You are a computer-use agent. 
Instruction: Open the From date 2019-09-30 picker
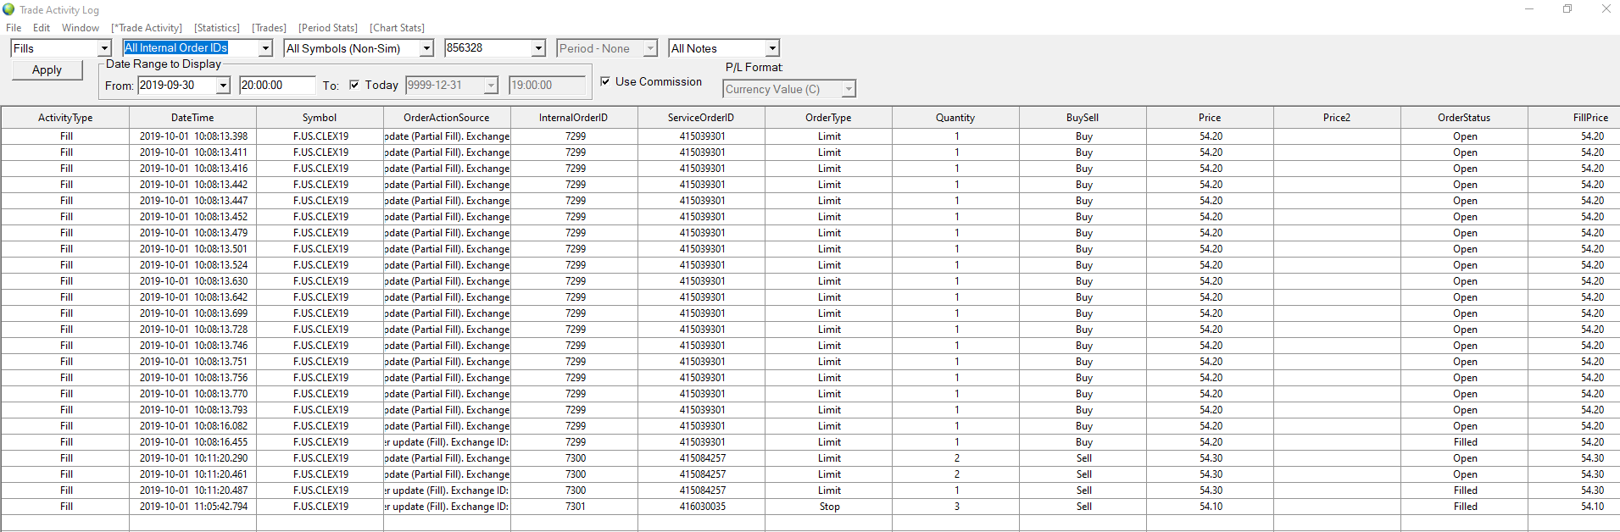[223, 86]
